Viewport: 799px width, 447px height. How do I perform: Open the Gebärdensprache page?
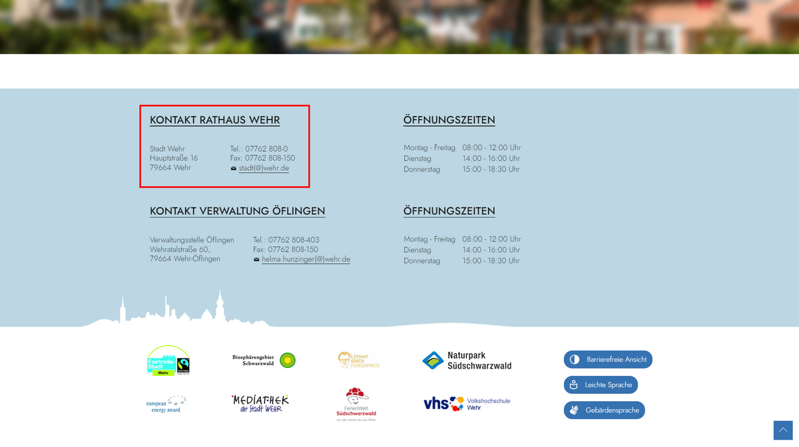pyautogui.click(x=604, y=410)
